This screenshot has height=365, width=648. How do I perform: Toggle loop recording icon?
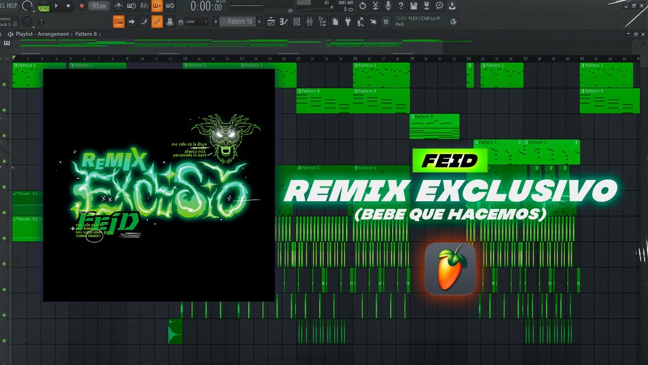[170, 6]
